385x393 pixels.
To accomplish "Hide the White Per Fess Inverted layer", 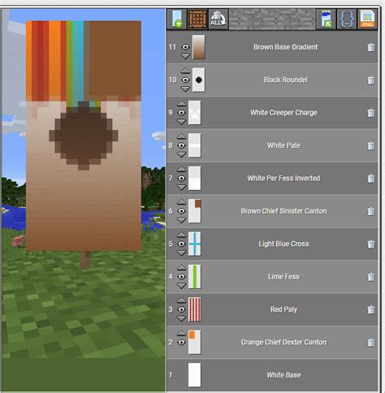I will (x=181, y=178).
